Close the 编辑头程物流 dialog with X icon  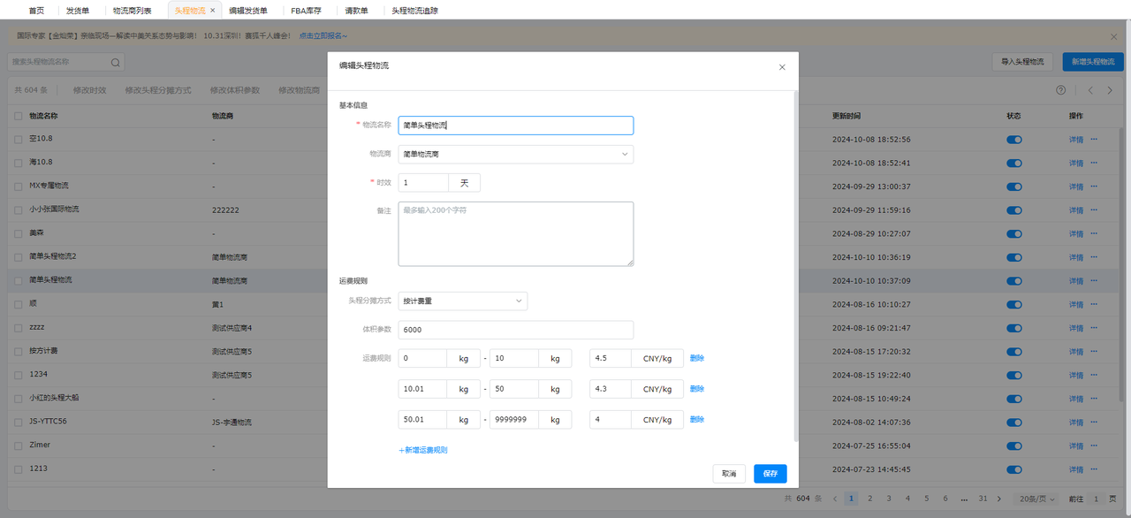(782, 67)
